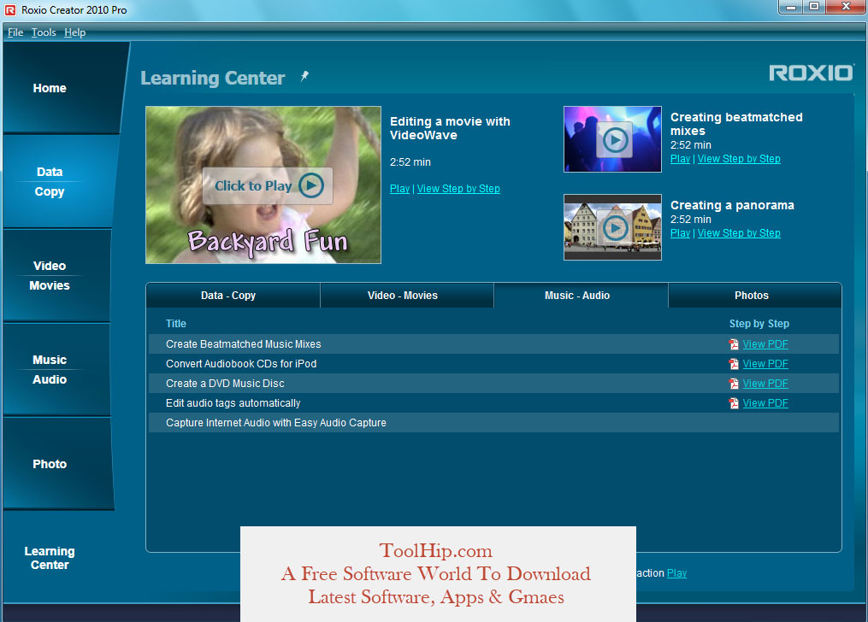This screenshot has height=622, width=868.
Task: Close the Roxio Creator window
Action: [x=846, y=7]
